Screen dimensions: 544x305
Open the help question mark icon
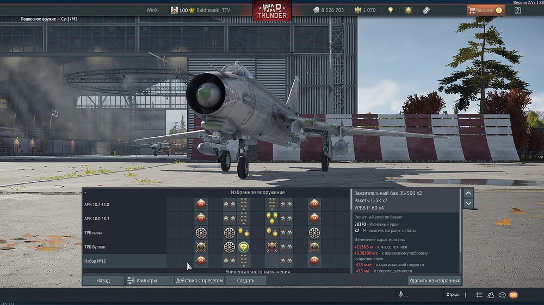[x=518, y=10]
